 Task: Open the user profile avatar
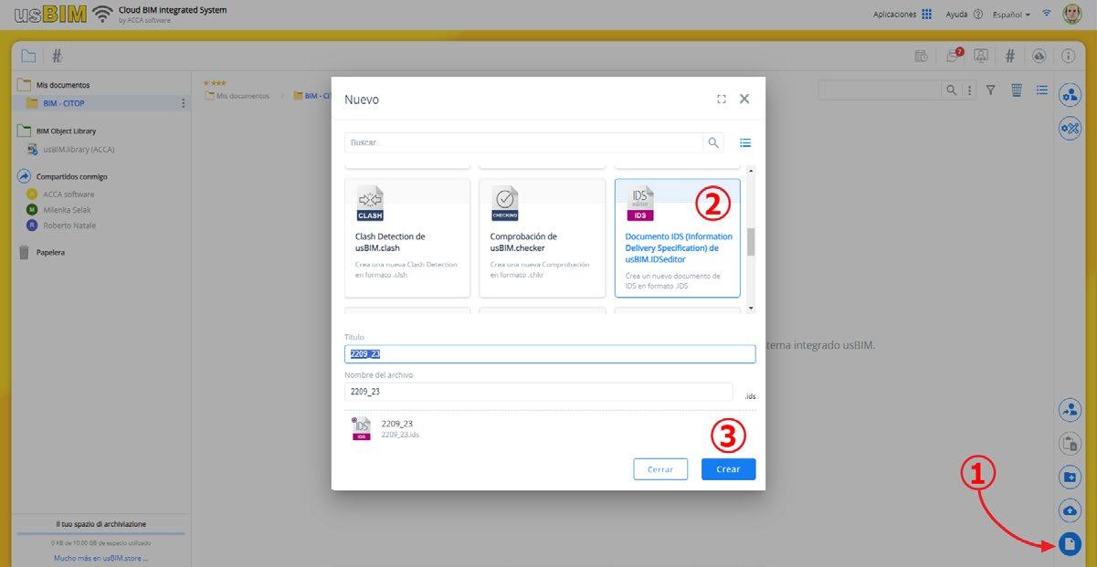[x=1072, y=15]
